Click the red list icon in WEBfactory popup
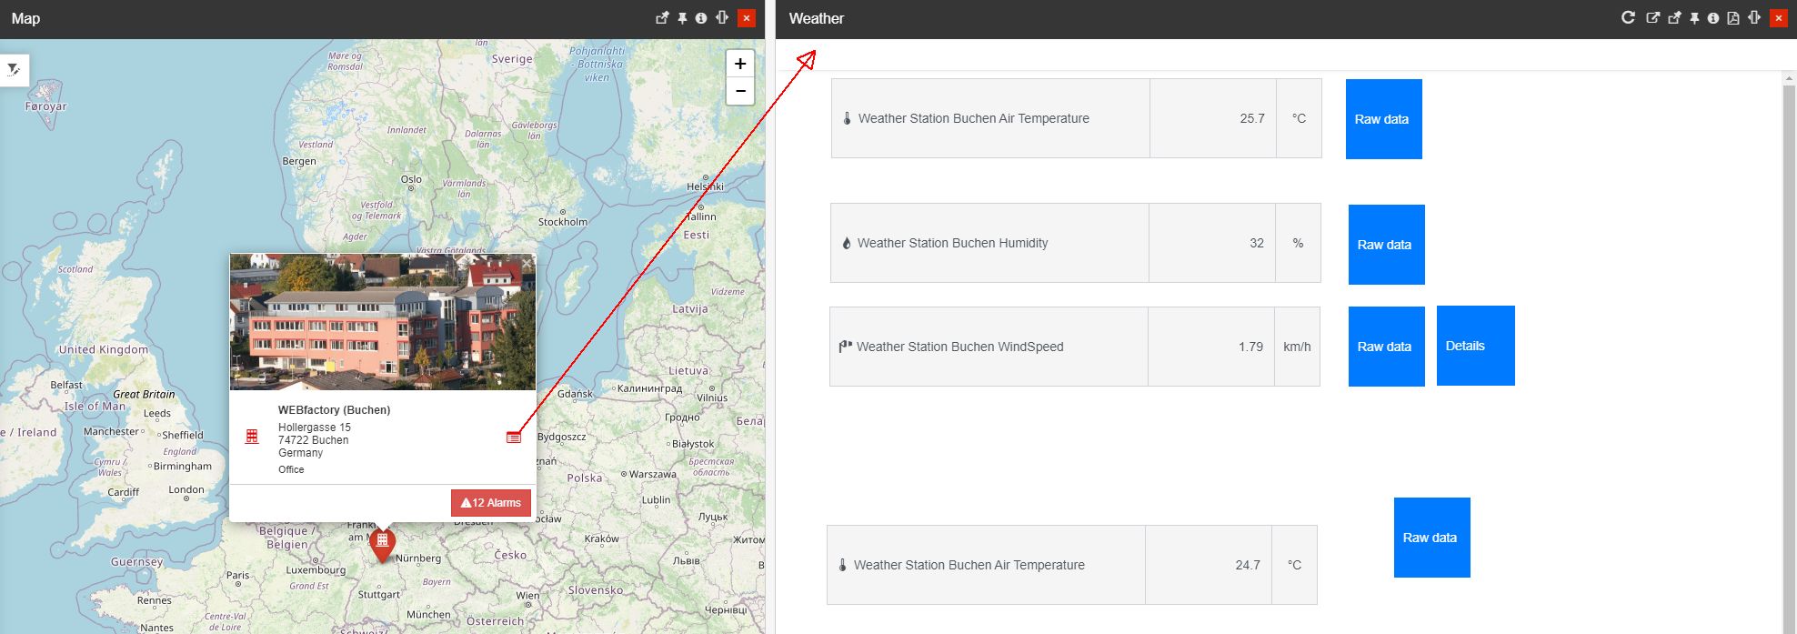 (514, 438)
